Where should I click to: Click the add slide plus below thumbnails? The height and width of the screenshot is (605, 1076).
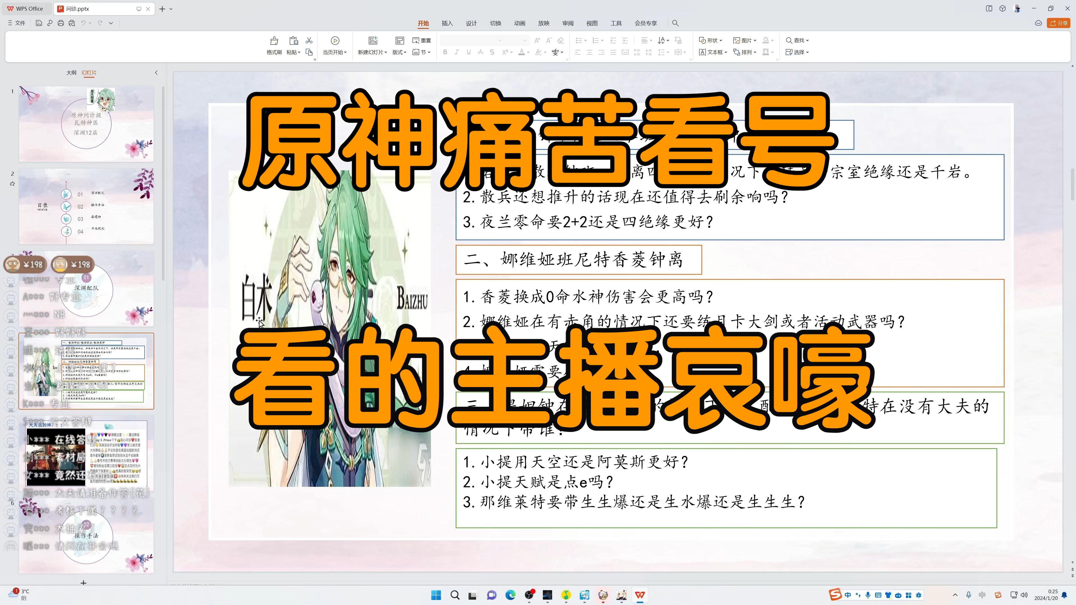[x=84, y=583]
